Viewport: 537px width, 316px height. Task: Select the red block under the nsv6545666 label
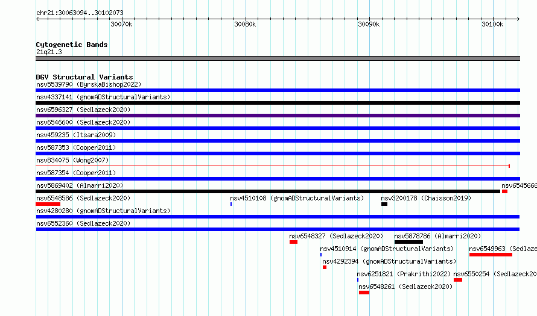pyautogui.click(x=504, y=191)
